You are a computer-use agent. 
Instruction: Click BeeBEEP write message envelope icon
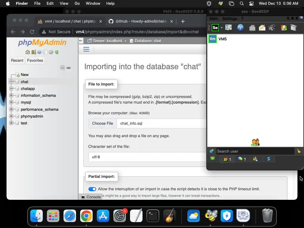[262, 28]
